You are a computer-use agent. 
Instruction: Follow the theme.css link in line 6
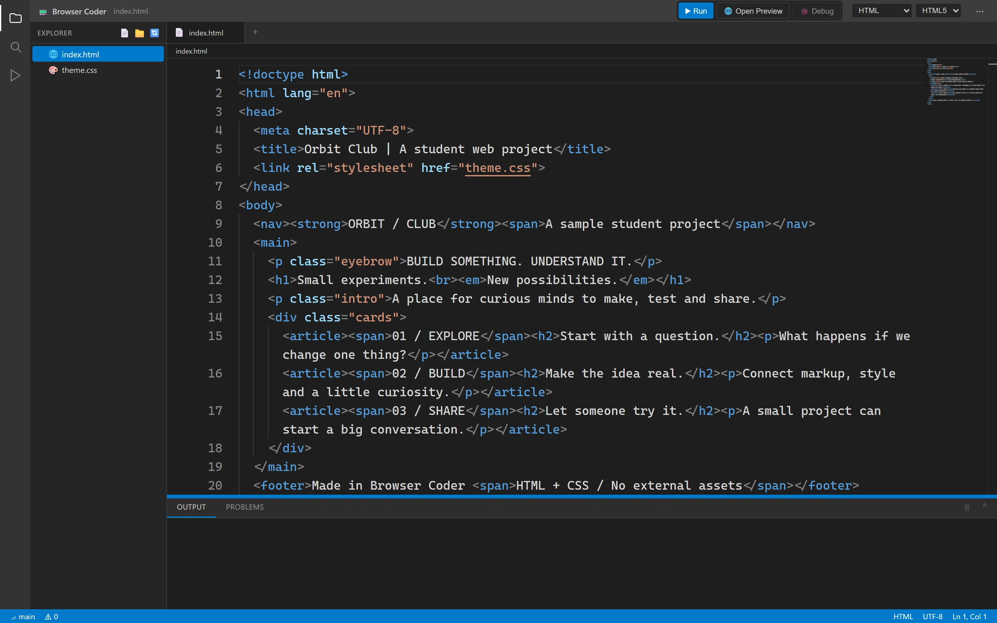point(498,168)
